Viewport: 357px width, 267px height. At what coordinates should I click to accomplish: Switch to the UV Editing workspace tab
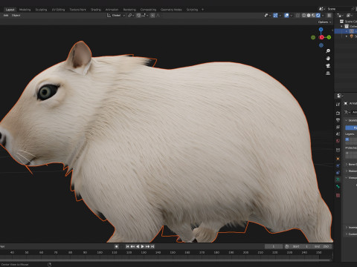pos(58,10)
